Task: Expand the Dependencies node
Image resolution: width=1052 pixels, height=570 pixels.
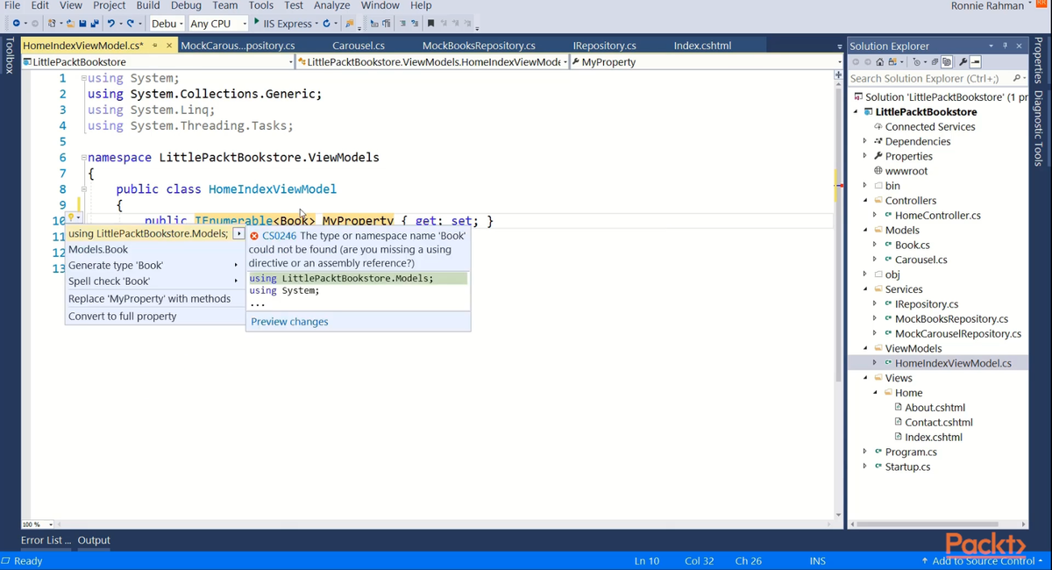Action: (865, 141)
